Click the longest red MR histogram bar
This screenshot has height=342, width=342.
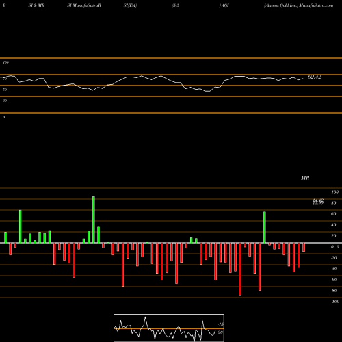[240, 269]
